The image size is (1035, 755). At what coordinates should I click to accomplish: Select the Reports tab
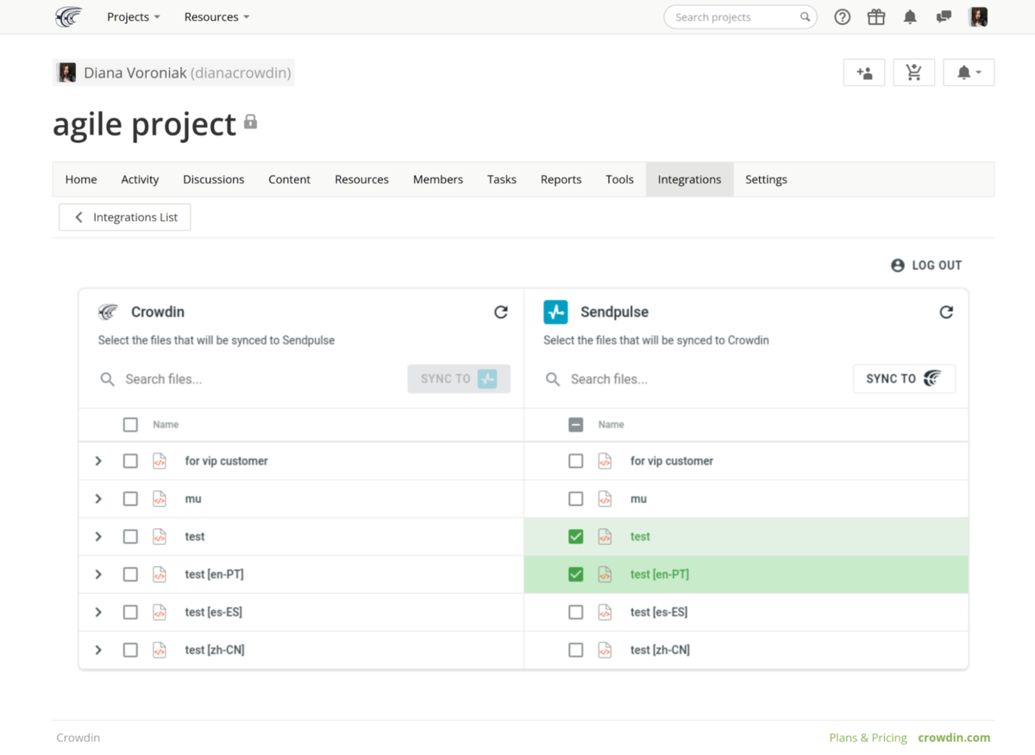561,179
